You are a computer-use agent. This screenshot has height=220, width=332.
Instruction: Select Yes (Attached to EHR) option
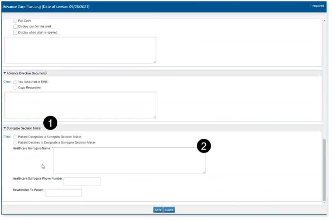[x=15, y=82]
